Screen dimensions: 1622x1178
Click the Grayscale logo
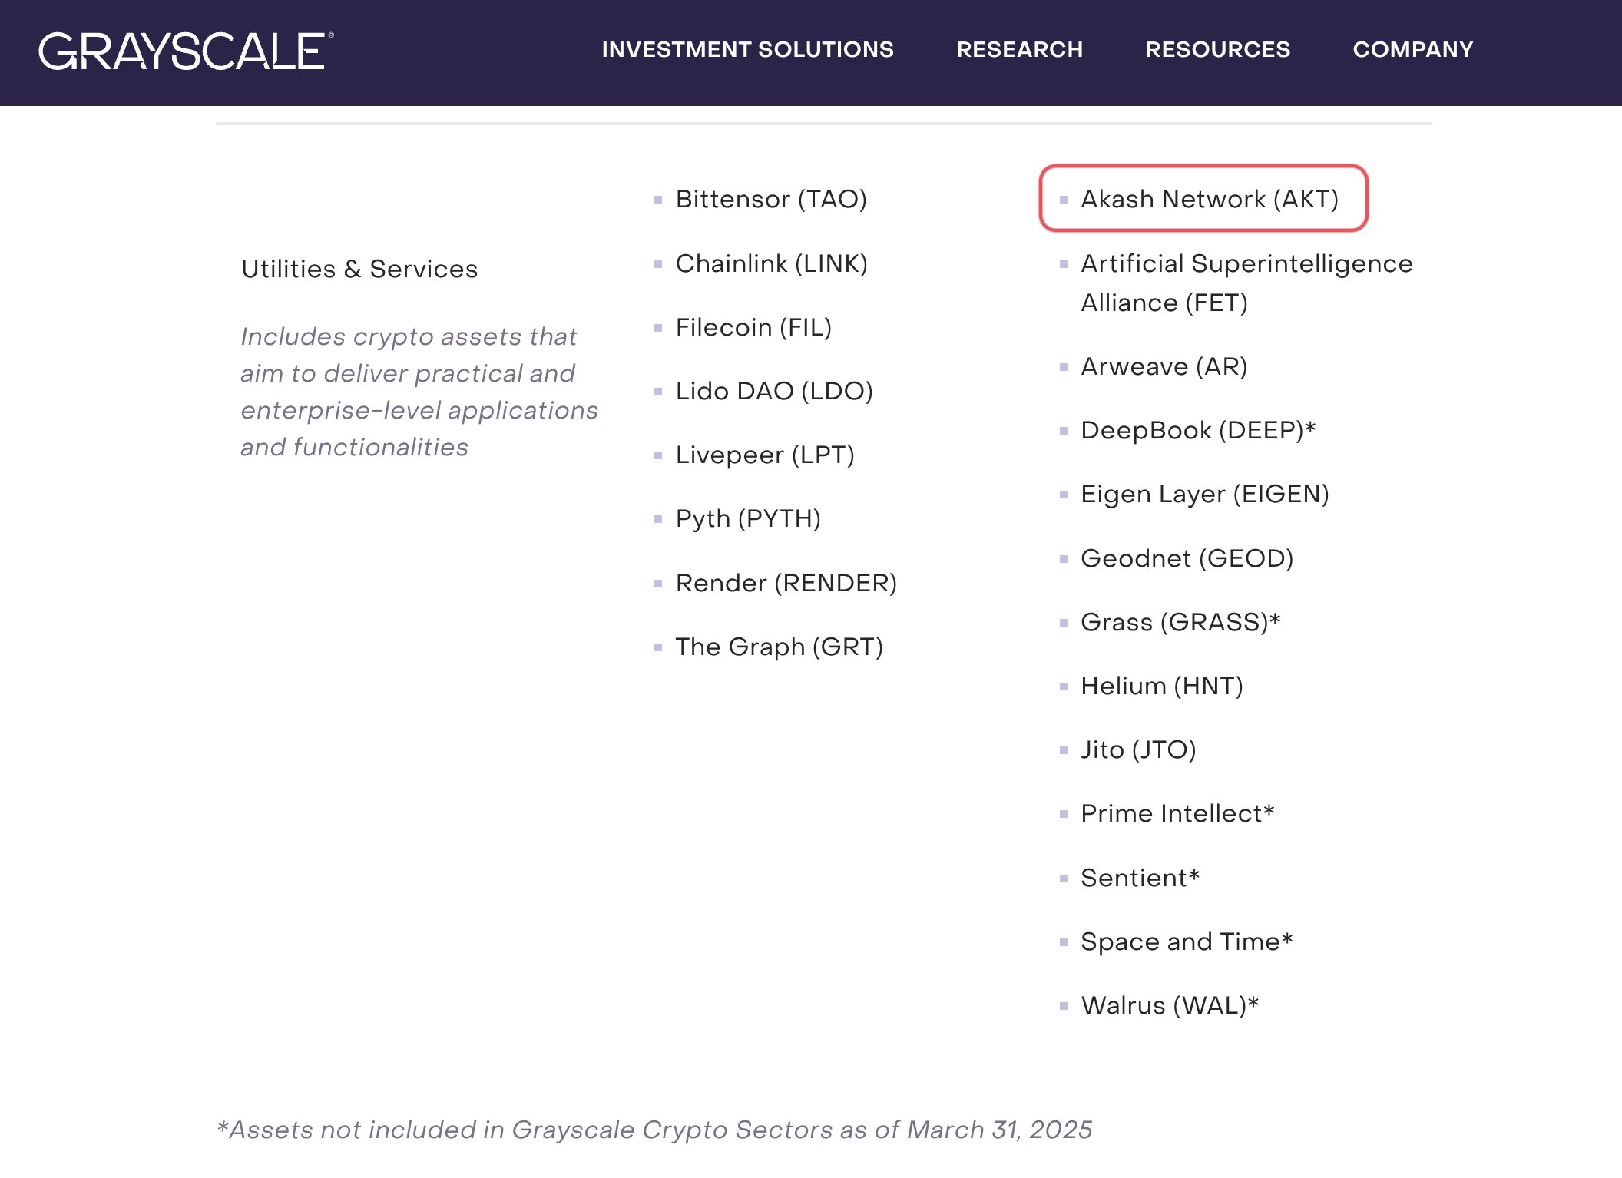click(186, 51)
